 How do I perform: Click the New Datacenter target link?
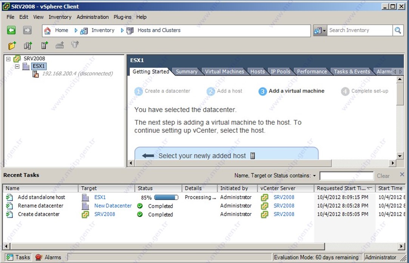(113, 206)
